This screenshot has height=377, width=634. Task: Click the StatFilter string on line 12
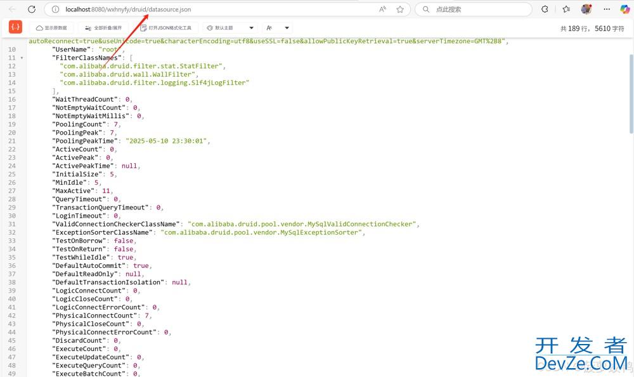tap(141, 66)
